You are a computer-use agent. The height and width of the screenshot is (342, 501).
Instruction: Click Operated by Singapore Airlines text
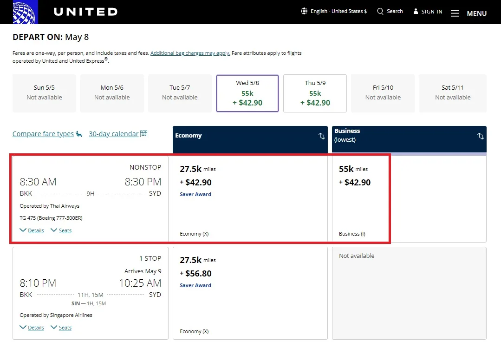[56, 315]
